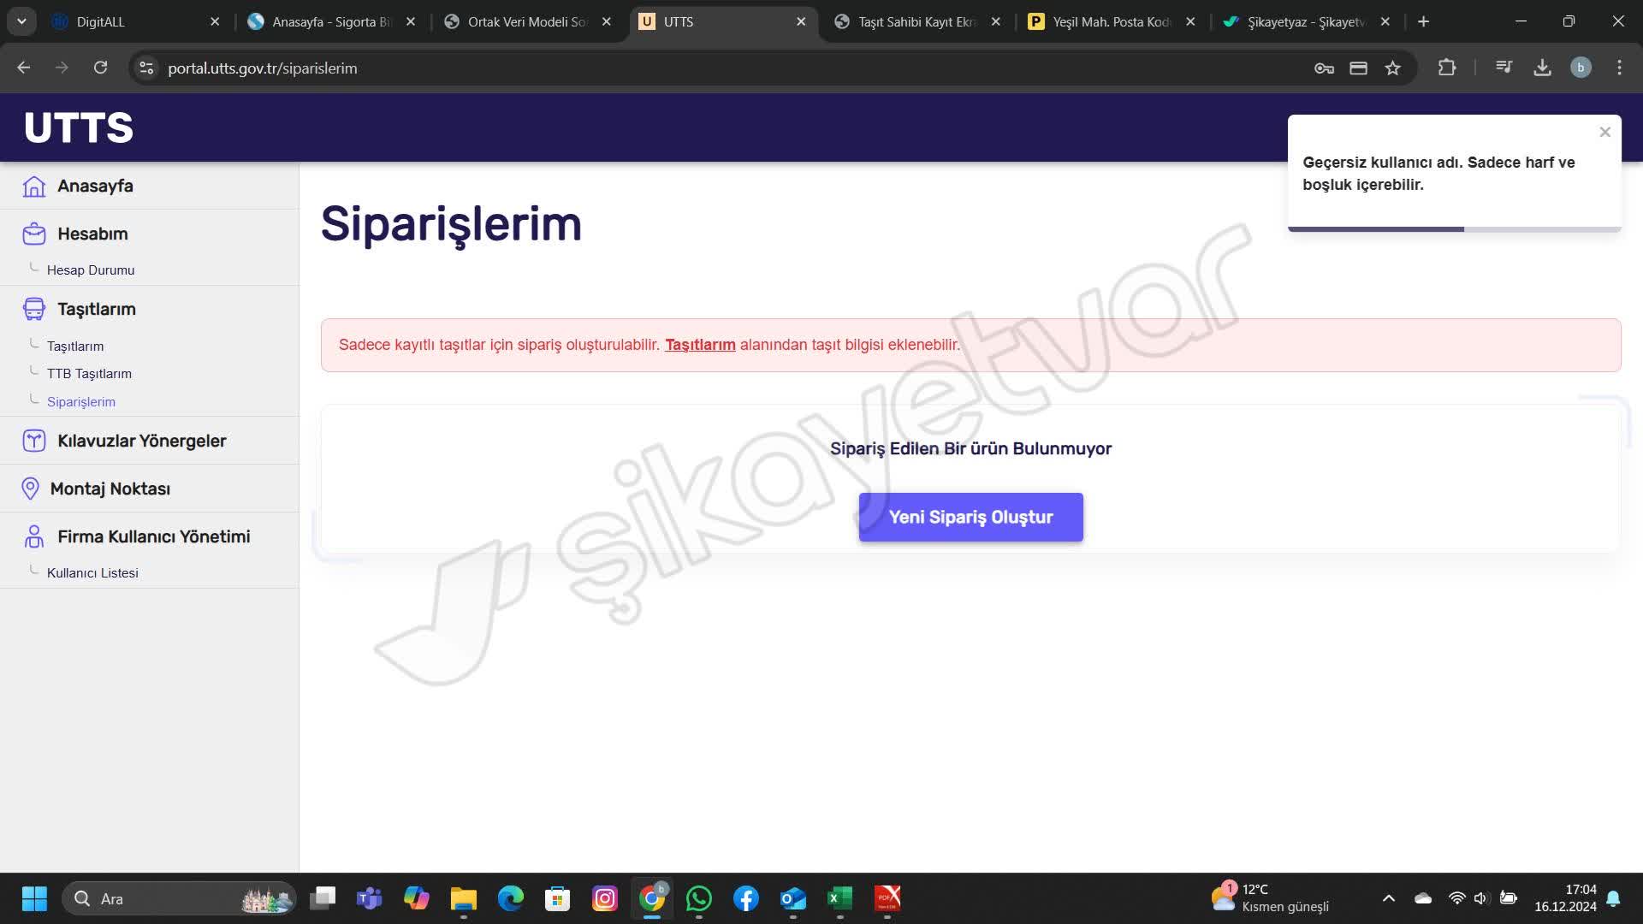Open the Taşıtlarım link in warning banner

coord(698,345)
